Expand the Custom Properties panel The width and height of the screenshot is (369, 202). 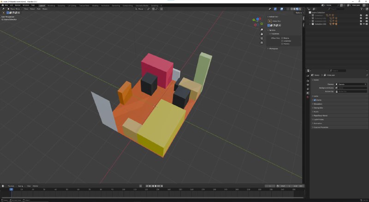pyautogui.click(x=321, y=127)
